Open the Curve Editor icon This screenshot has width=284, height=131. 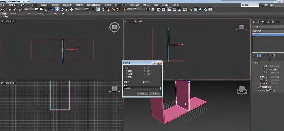[174, 9]
